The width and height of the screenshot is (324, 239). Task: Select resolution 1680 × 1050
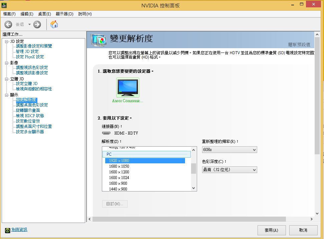point(119,166)
